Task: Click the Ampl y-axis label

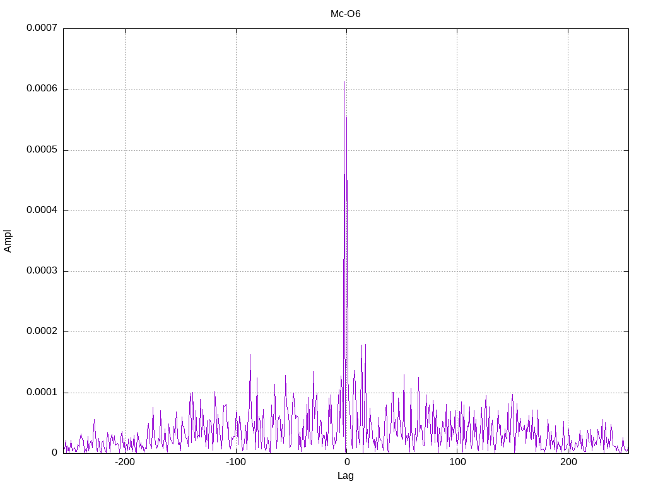Action: click(8, 241)
